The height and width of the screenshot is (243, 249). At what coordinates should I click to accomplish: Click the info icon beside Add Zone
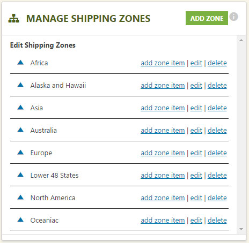pos(234,17)
